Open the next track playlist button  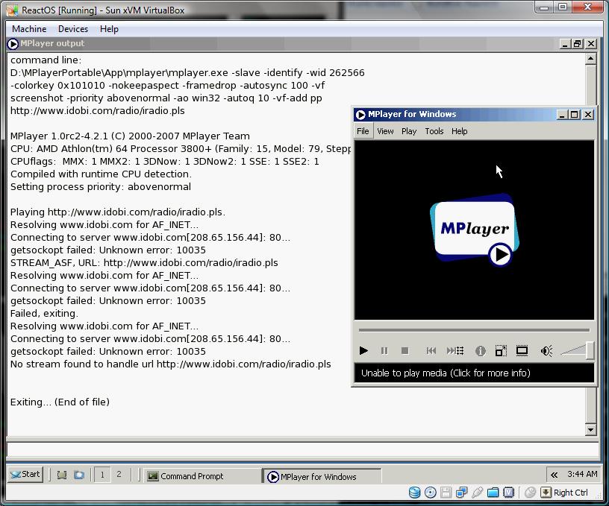[455, 350]
